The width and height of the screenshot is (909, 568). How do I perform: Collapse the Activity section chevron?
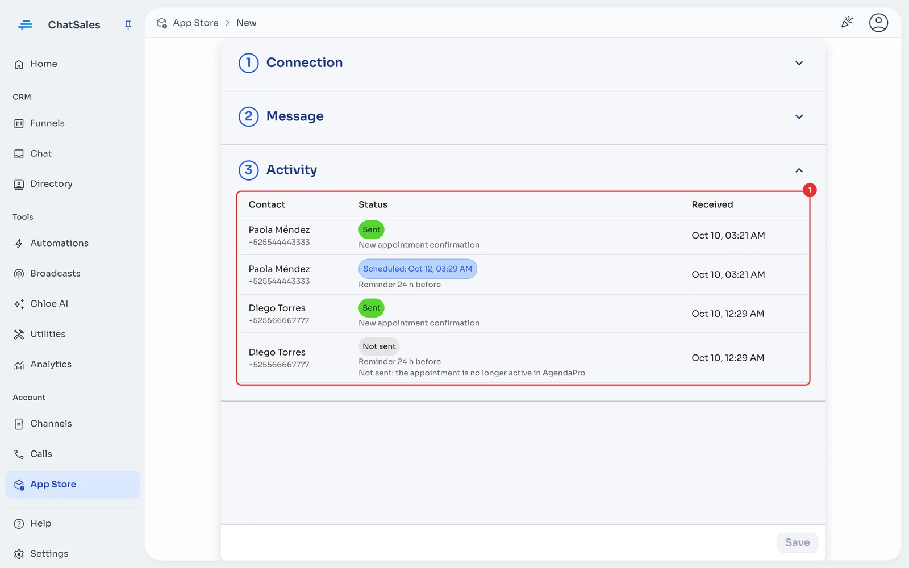[x=799, y=170]
